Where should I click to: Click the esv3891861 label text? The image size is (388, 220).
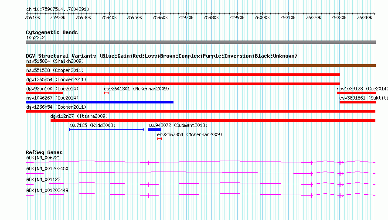click(x=364, y=98)
